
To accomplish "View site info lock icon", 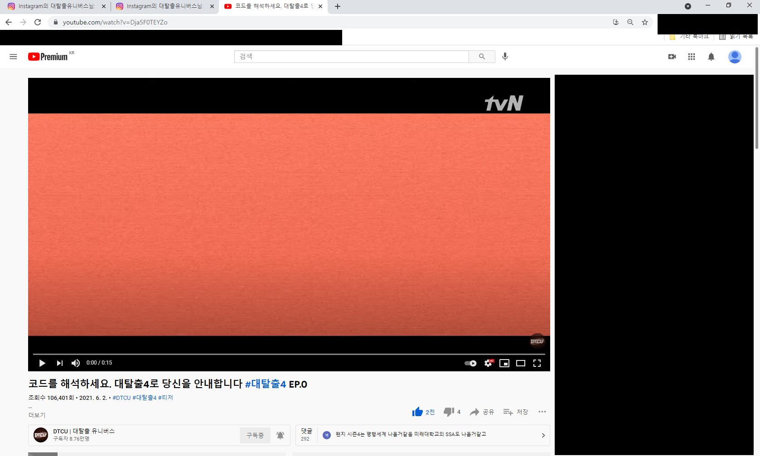I will click(x=55, y=22).
